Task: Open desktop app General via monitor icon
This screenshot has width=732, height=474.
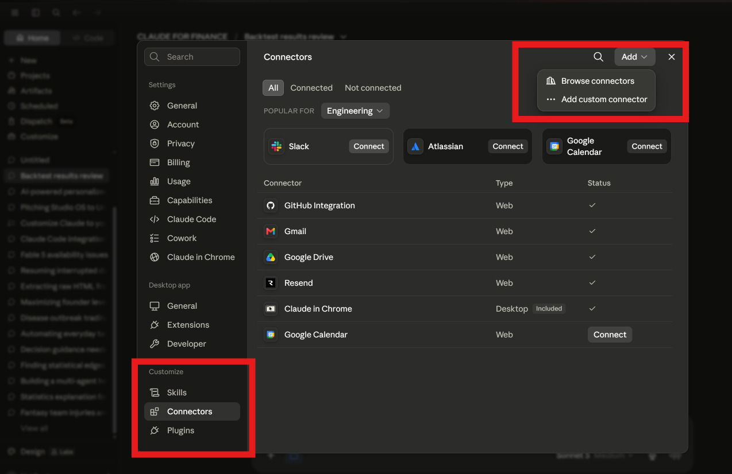Action: (x=155, y=306)
